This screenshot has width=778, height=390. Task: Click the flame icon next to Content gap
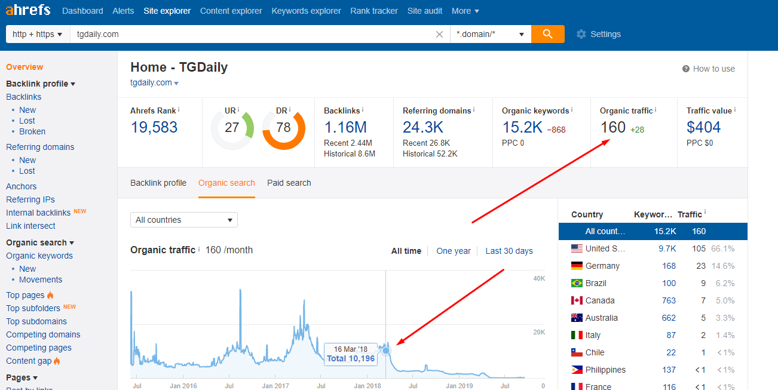[x=57, y=361]
